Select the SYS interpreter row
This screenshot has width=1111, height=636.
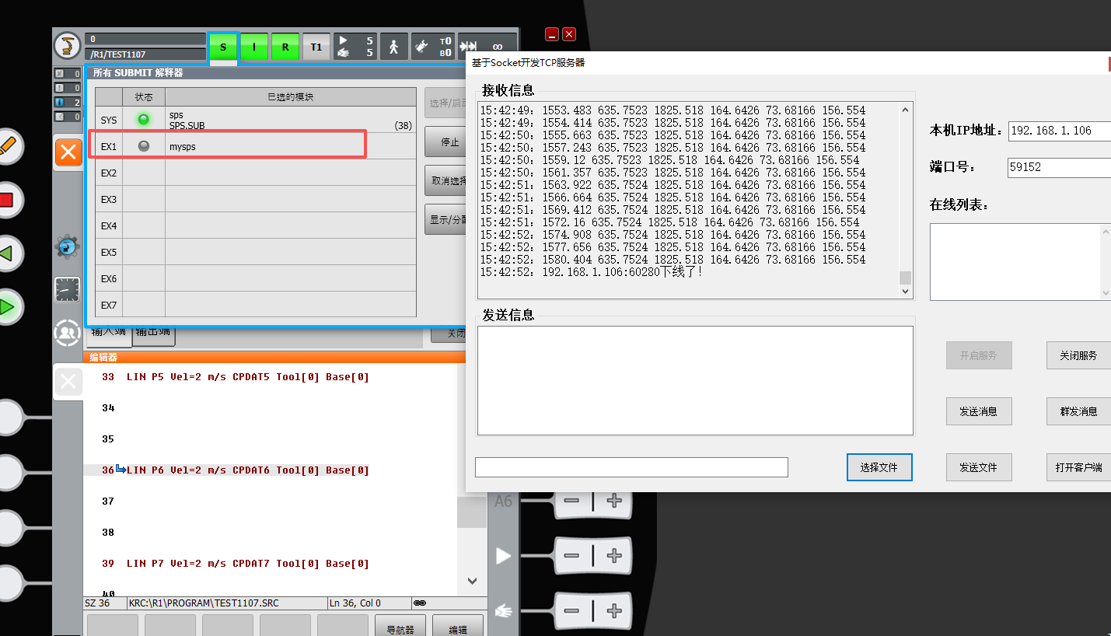(256, 120)
